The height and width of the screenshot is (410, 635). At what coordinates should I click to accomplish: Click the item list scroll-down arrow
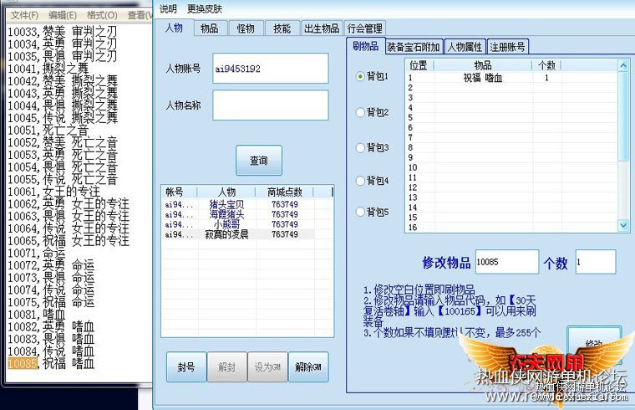(x=622, y=225)
